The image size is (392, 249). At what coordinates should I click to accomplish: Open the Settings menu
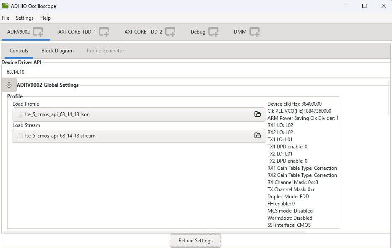point(24,18)
